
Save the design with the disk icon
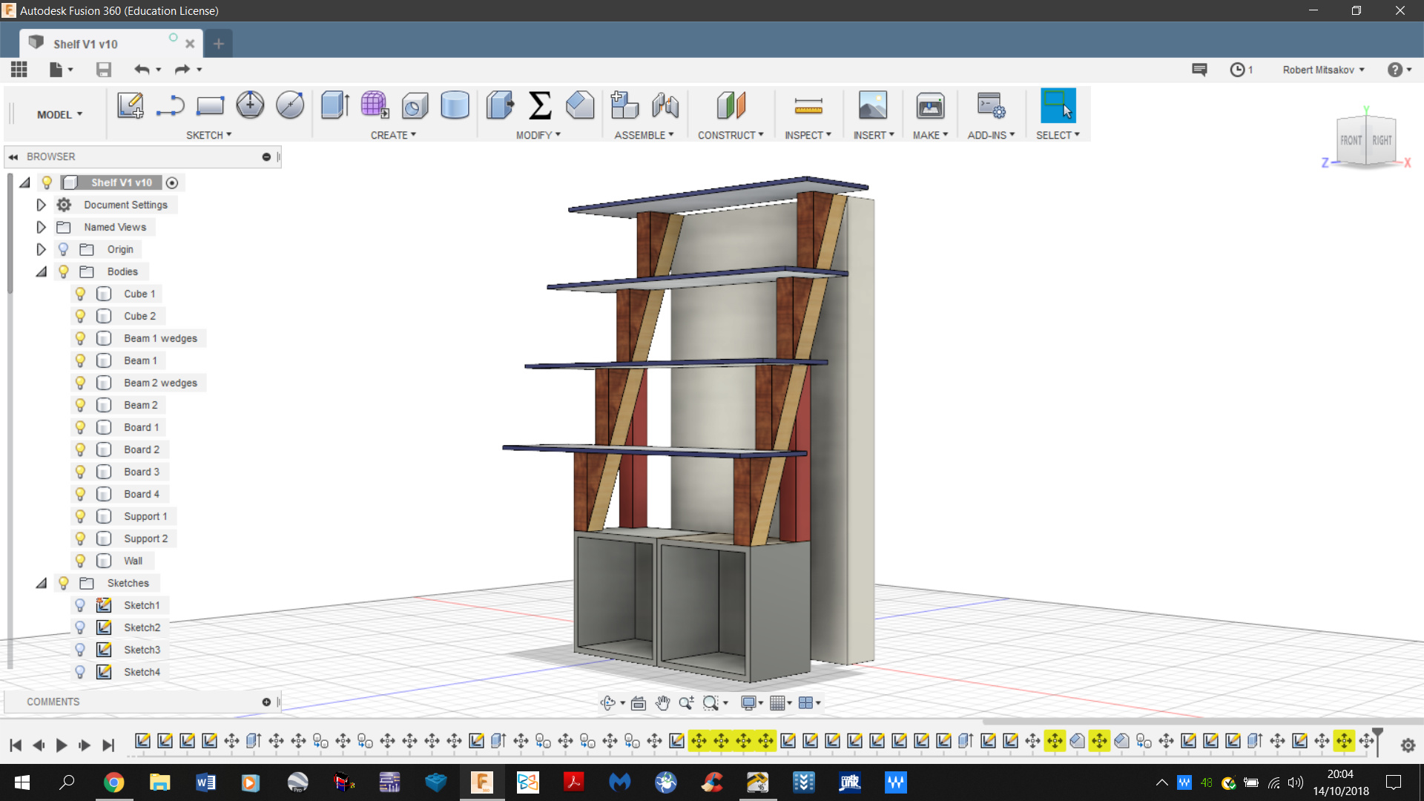coord(104,70)
